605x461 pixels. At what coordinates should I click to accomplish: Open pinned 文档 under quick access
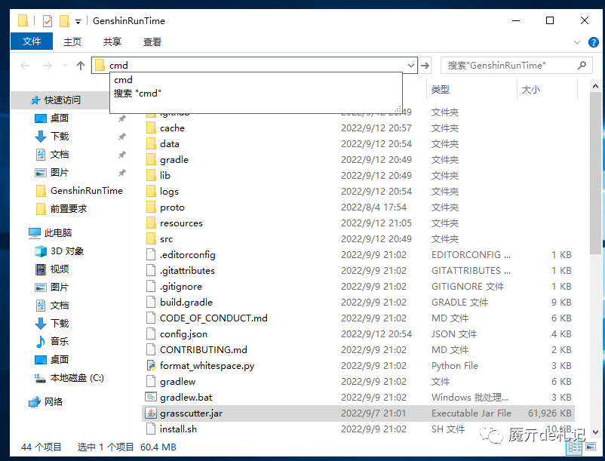[x=60, y=155]
